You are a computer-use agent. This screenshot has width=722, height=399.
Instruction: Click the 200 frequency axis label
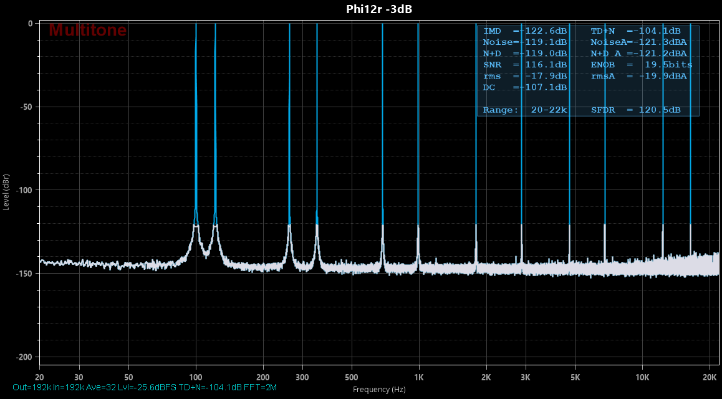(x=263, y=378)
